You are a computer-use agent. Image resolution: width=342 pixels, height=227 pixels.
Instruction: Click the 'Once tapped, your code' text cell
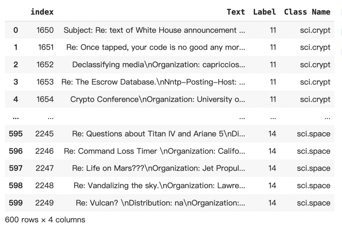(x=156, y=47)
